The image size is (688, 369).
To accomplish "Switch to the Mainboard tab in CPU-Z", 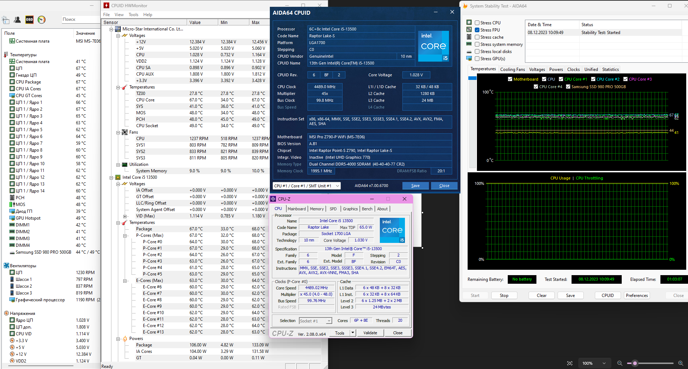I will point(297,209).
